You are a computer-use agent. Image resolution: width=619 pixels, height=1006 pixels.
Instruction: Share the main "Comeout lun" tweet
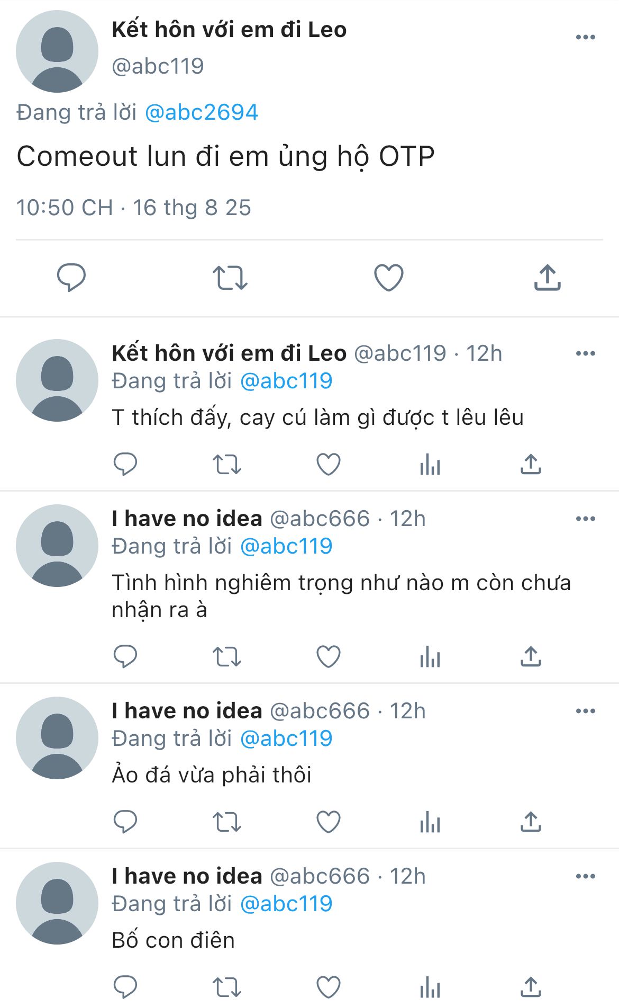pyautogui.click(x=547, y=278)
